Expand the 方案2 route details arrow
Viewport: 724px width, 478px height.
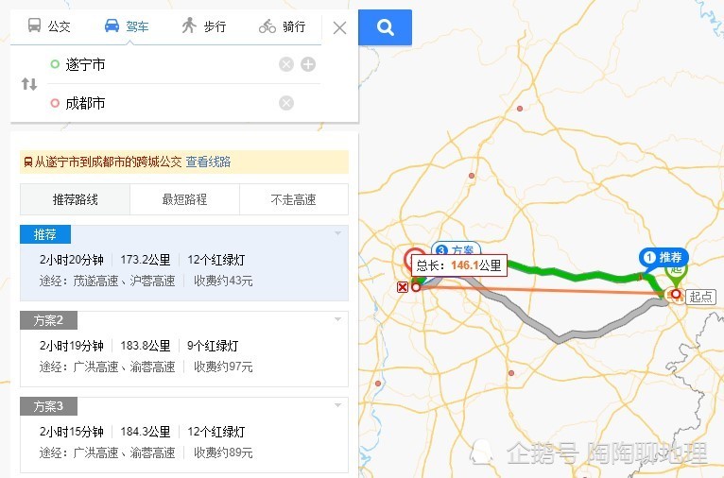338,319
